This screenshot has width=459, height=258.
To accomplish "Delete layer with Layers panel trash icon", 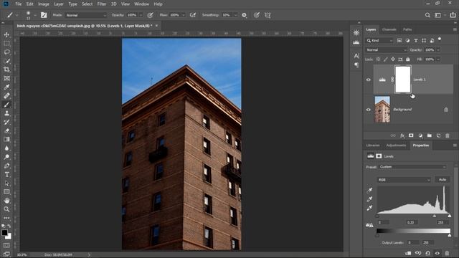I will coord(448,135).
